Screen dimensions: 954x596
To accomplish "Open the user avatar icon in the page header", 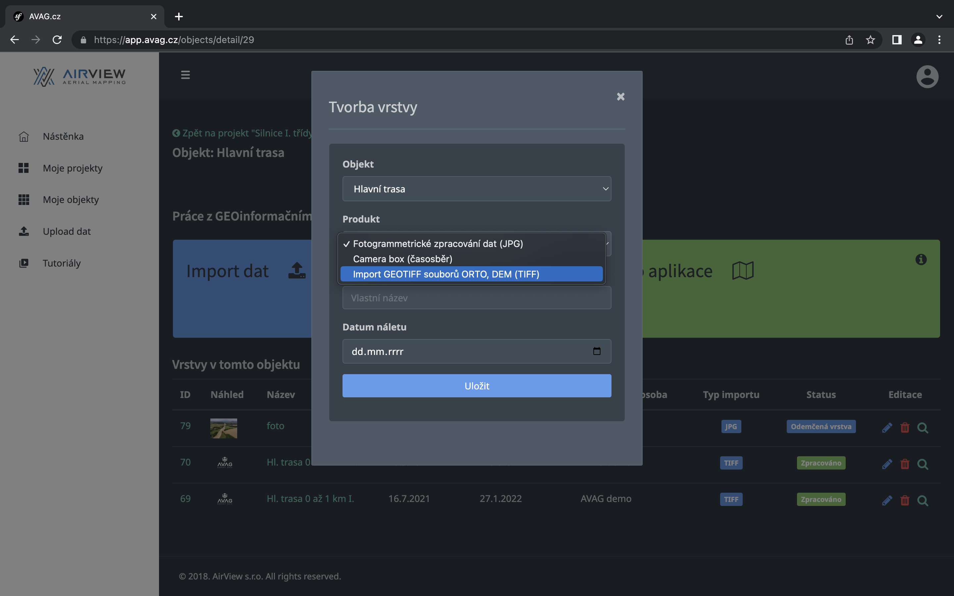I will pyautogui.click(x=927, y=76).
